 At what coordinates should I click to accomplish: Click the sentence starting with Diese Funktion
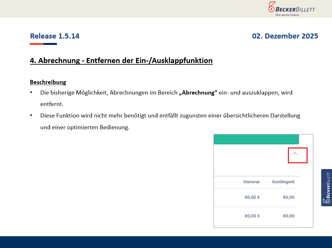(170, 116)
